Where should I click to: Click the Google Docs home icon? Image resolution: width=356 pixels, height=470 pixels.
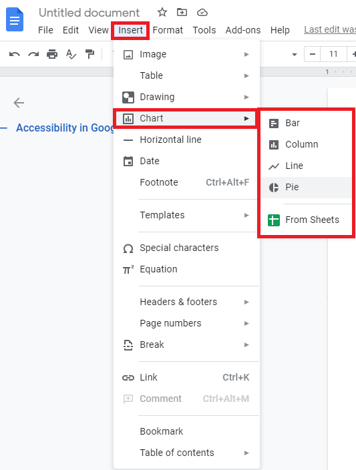(15, 19)
